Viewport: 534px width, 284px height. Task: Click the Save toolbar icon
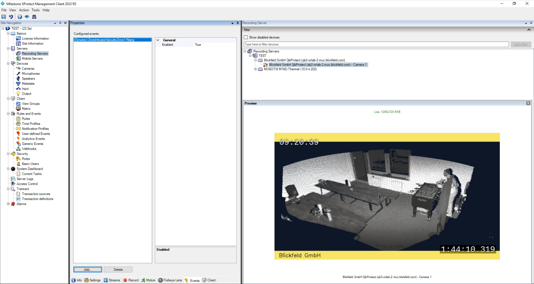(4, 17)
